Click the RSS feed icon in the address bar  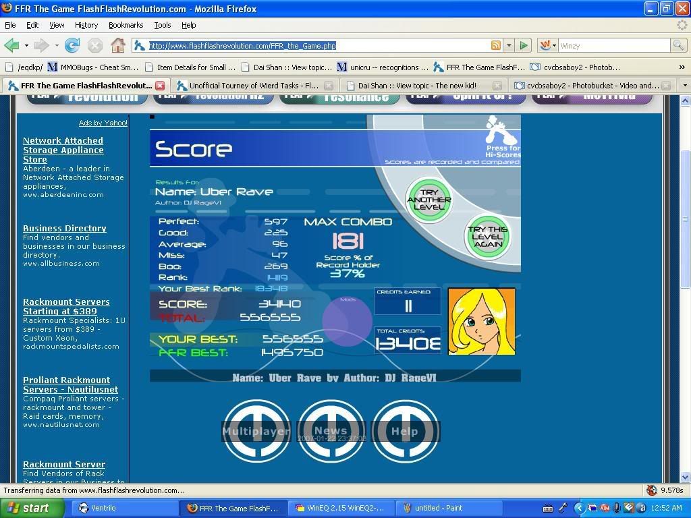pyautogui.click(x=496, y=46)
